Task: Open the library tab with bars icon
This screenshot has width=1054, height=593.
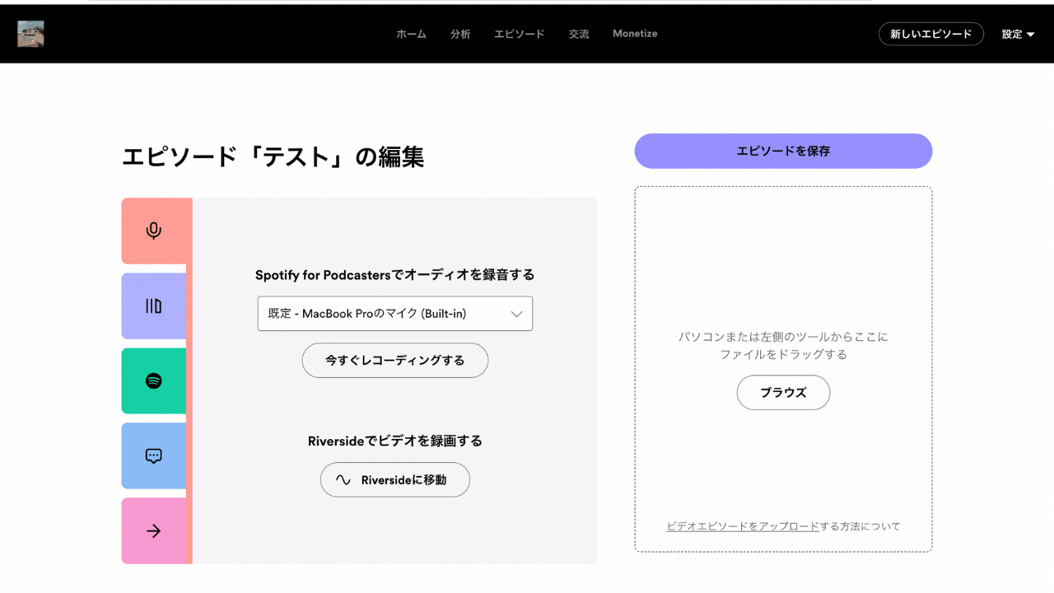Action: [x=154, y=306]
